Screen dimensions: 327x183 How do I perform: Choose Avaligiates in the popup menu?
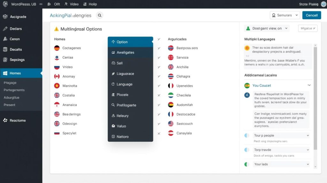[x=125, y=52]
